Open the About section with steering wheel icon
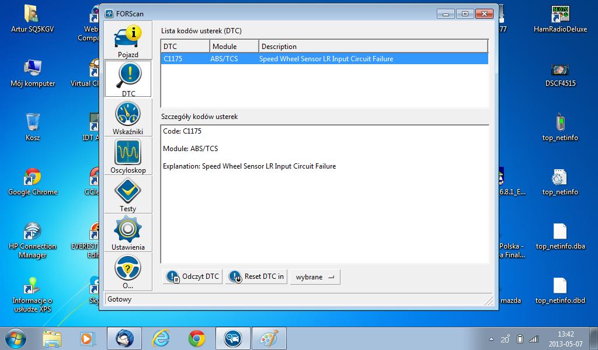598x350 pixels. click(128, 271)
